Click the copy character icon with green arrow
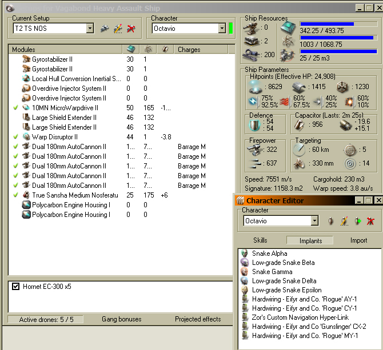Viewport: 383px width, 350px height. tap(358, 221)
